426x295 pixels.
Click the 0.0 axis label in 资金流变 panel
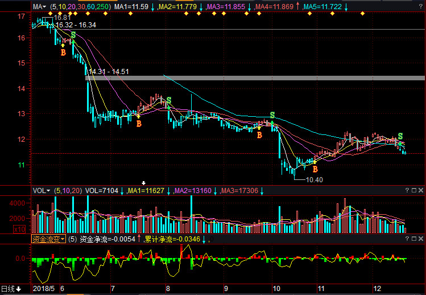pos(20,258)
